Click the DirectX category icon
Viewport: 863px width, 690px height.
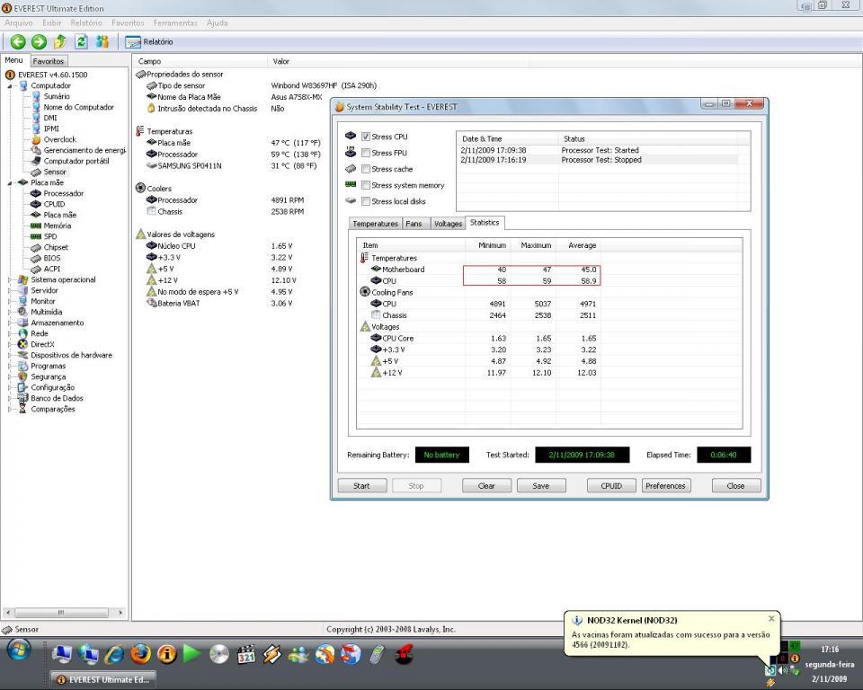(22, 344)
